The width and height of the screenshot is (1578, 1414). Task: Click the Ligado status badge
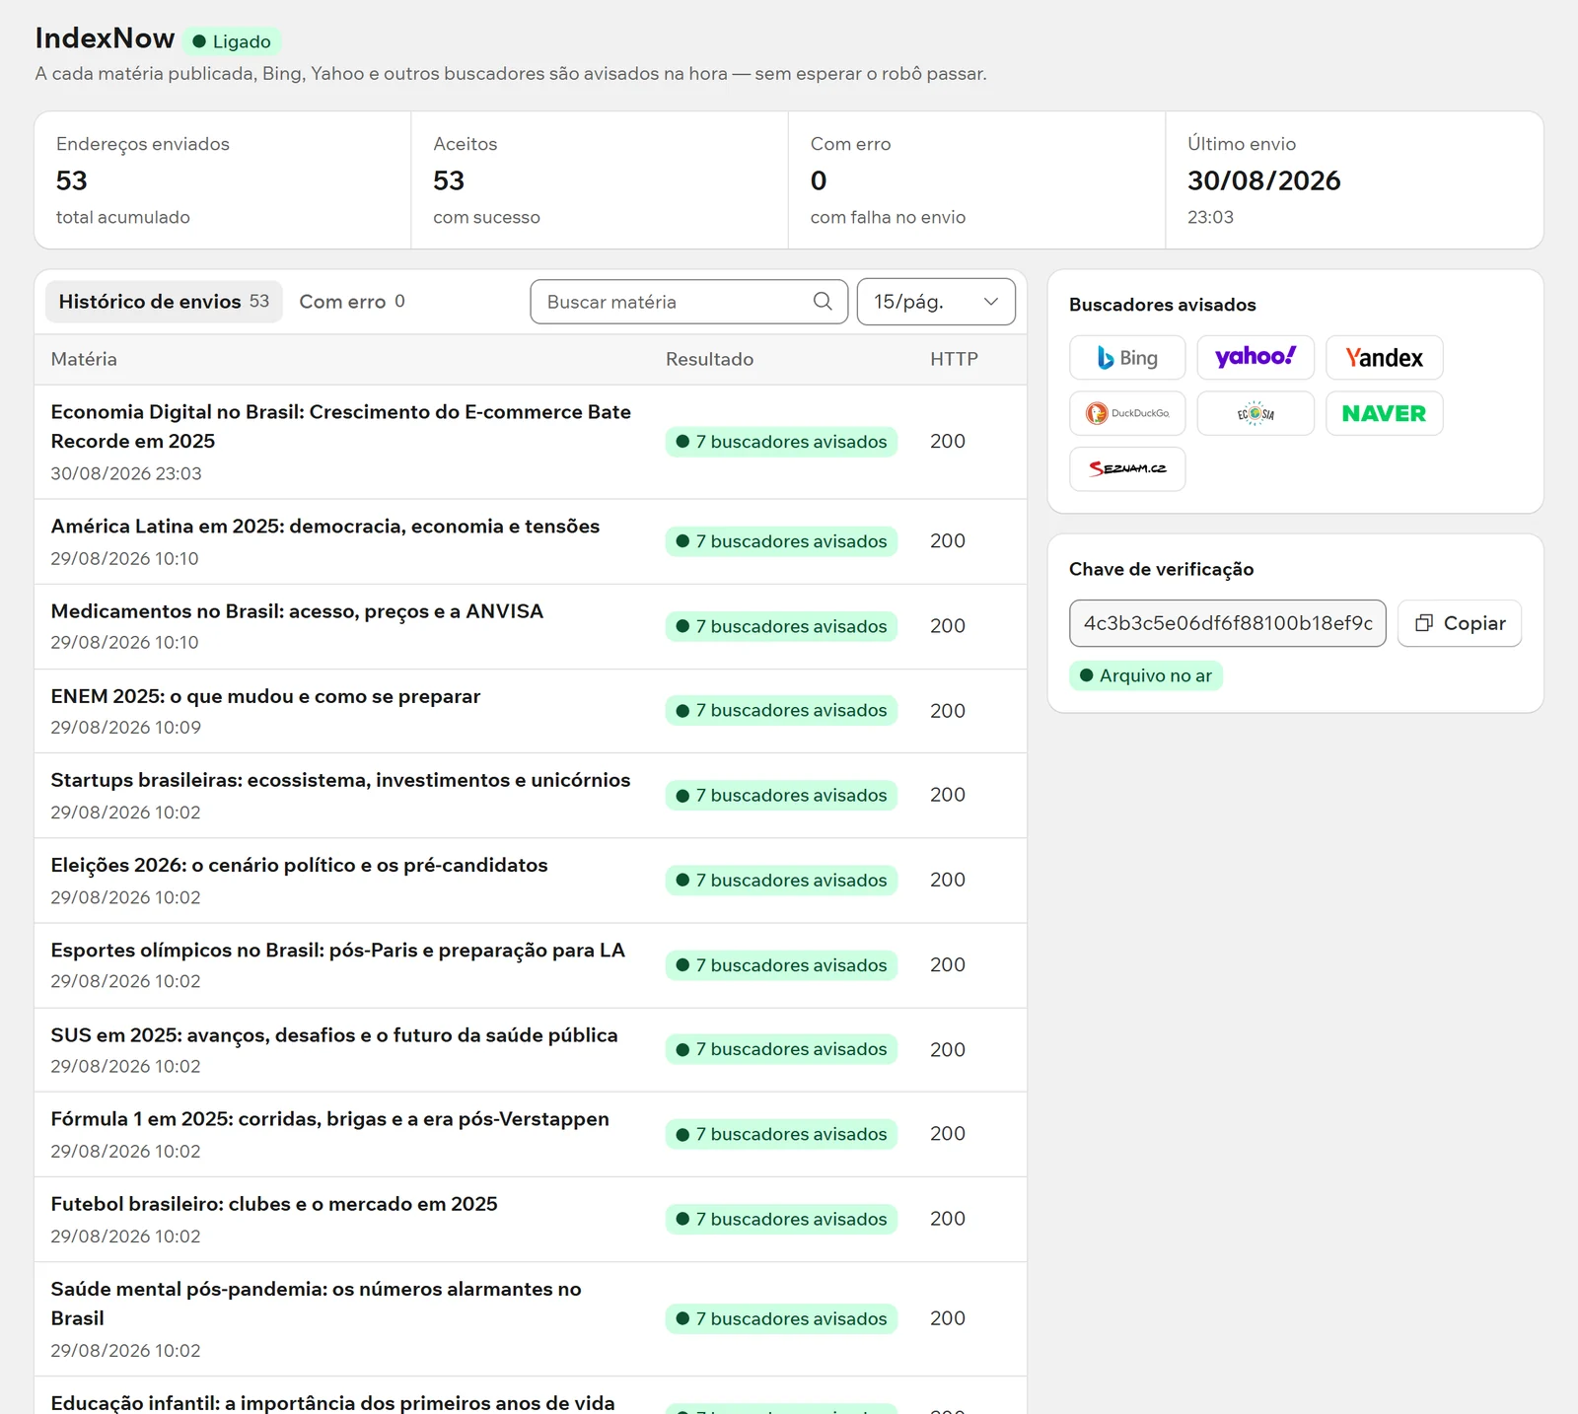pyautogui.click(x=232, y=41)
